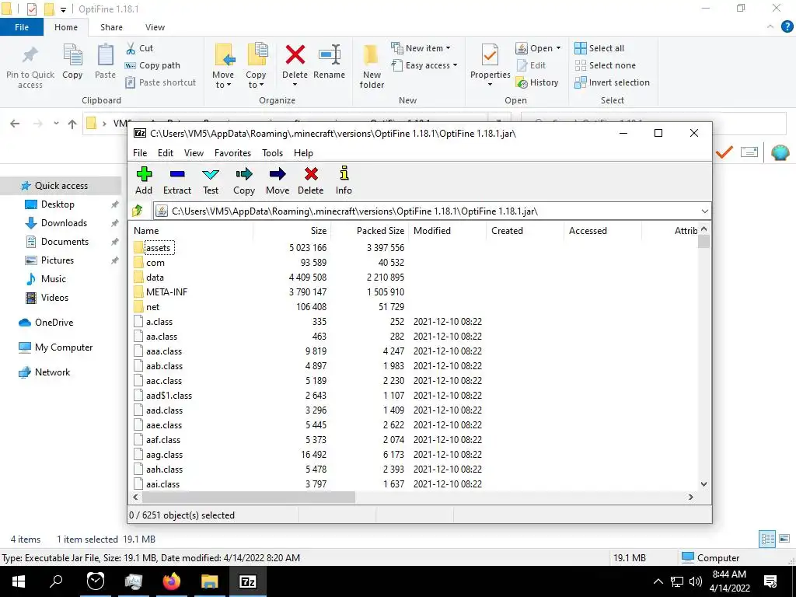The image size is (796, 597).
Task: Click the 7-Zip vertical scrollbar down arrow
Action: (703, 484)
